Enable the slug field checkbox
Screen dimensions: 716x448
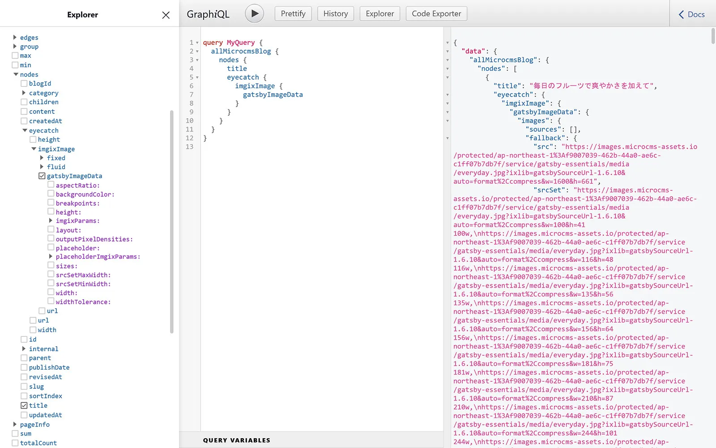[x=24, y=387]
